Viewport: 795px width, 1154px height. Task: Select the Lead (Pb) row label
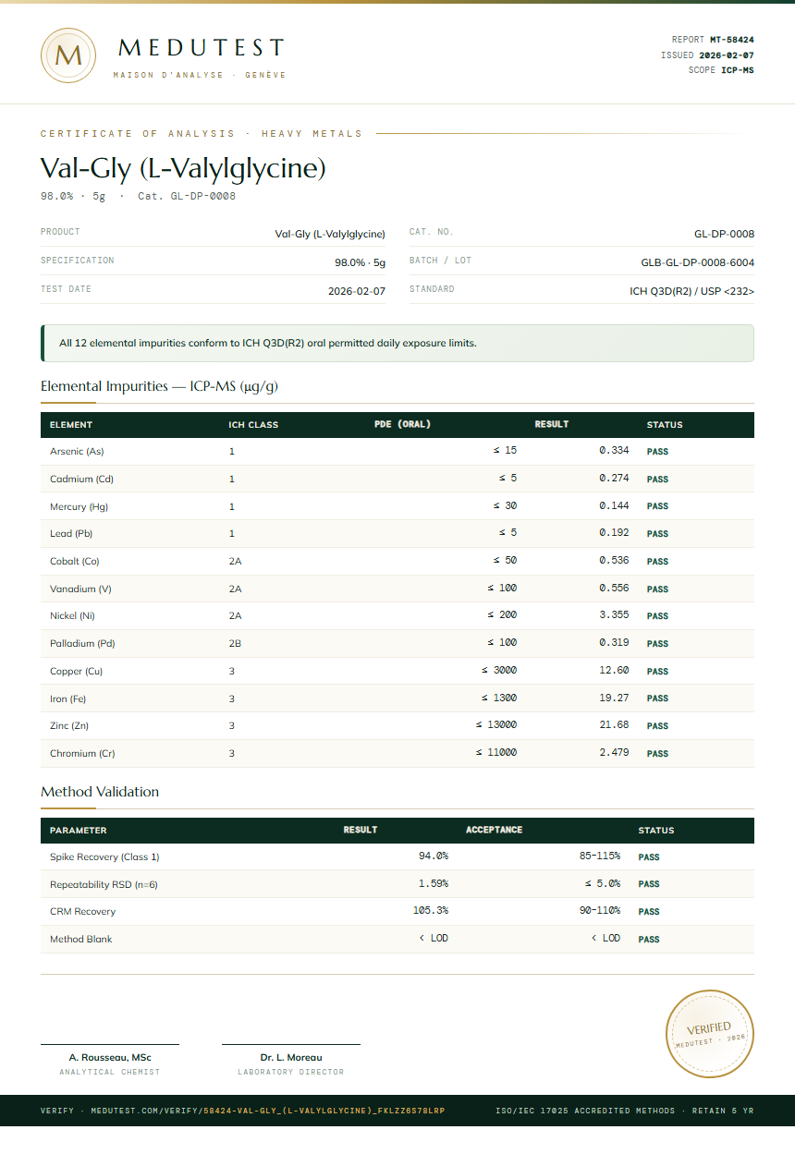71,534
